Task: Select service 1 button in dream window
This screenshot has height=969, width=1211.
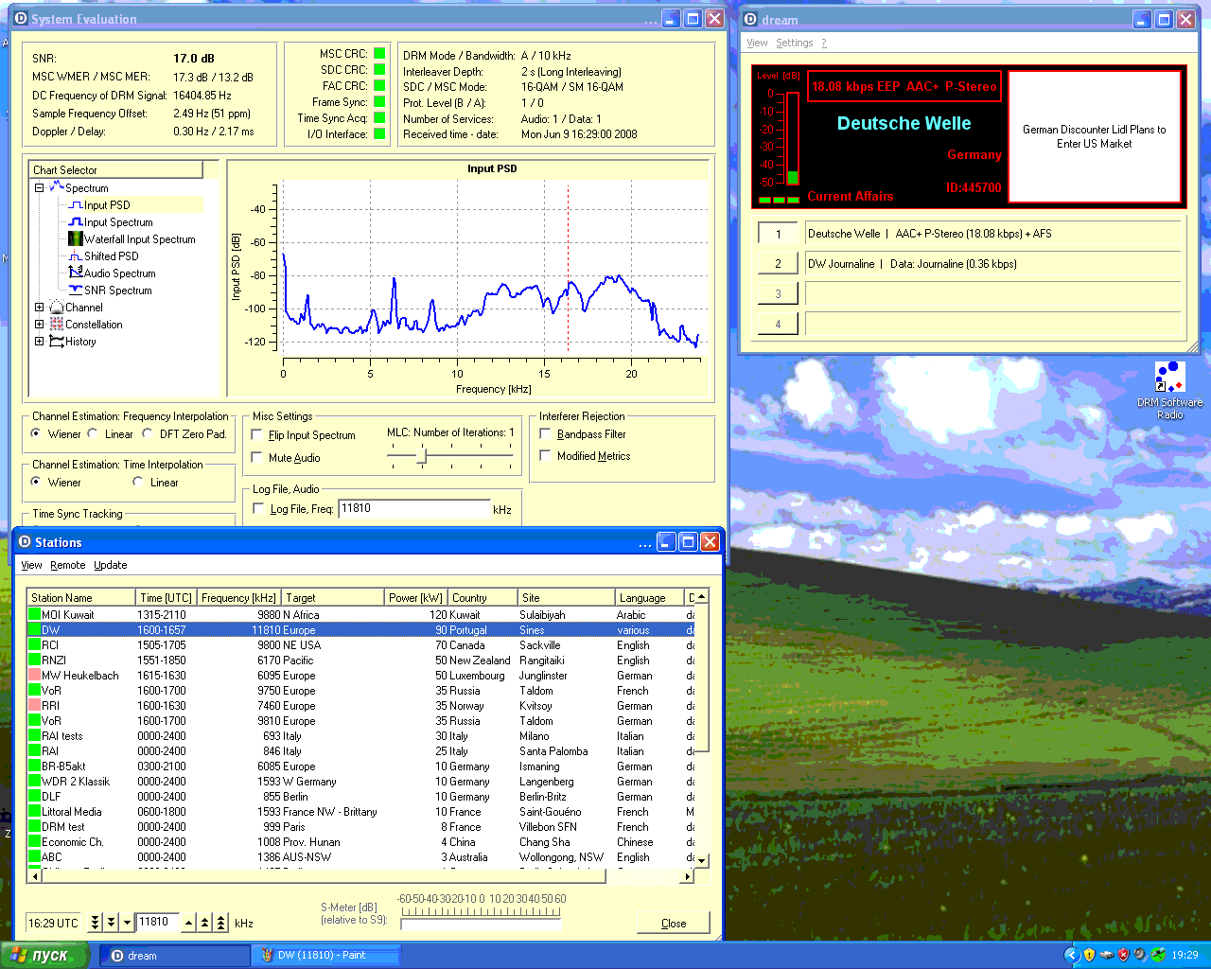Action: [778, 234]
